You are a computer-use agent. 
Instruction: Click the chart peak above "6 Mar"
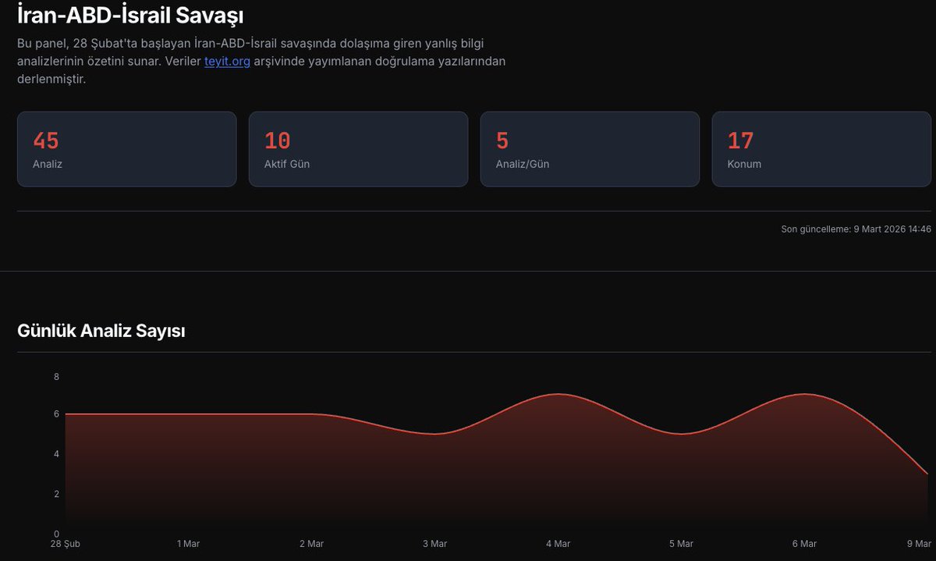804,395
